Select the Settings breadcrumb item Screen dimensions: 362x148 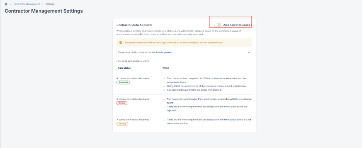tap(50, 4)
